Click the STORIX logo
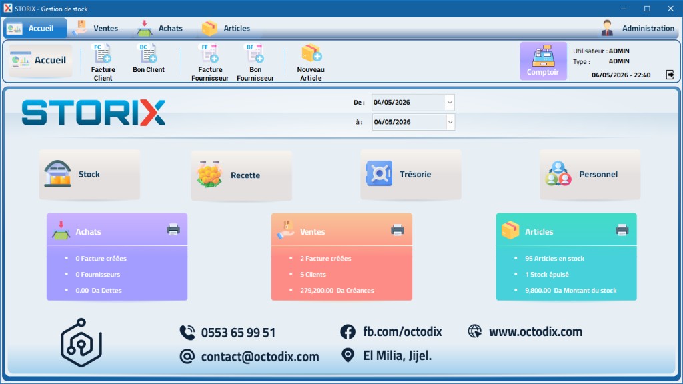The width and height of the screenshot is (683, 384). tap(93, 113)
